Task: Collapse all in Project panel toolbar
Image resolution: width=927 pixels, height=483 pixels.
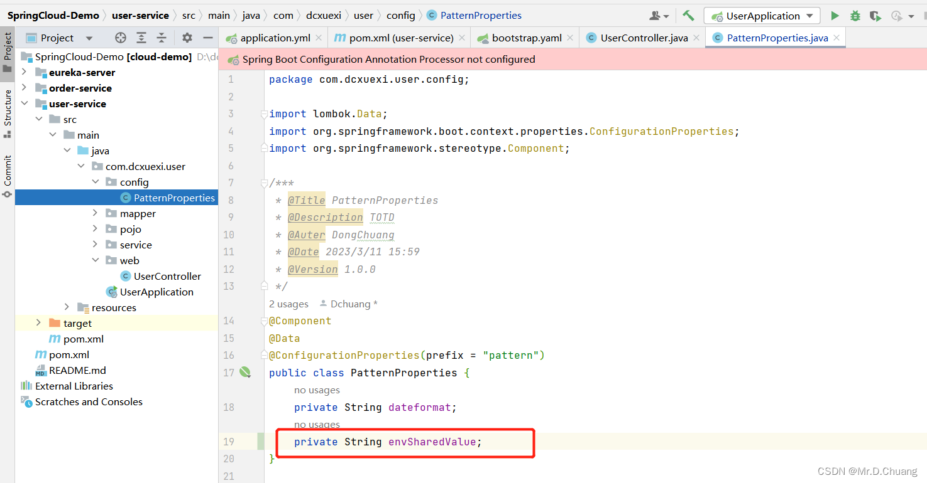Action: (162, 38)
